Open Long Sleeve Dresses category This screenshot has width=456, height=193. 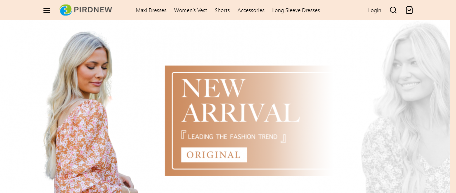[296, 10]
